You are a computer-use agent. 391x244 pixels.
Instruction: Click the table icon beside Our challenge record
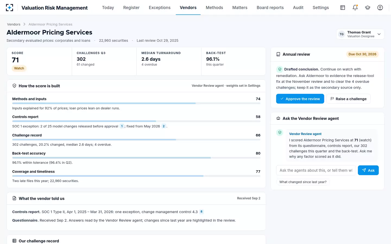(14, 241)
